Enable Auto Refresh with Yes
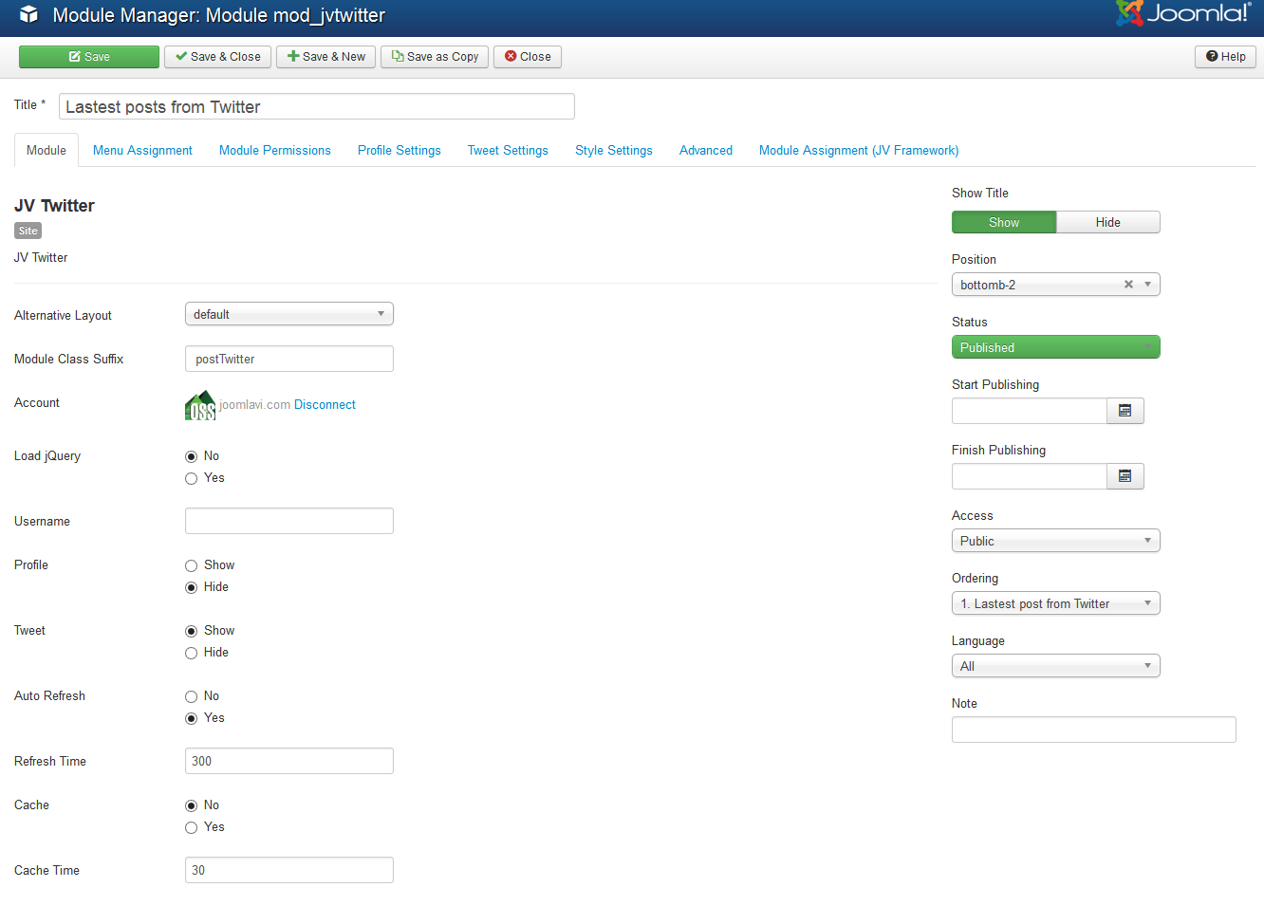 coord(191,719)
